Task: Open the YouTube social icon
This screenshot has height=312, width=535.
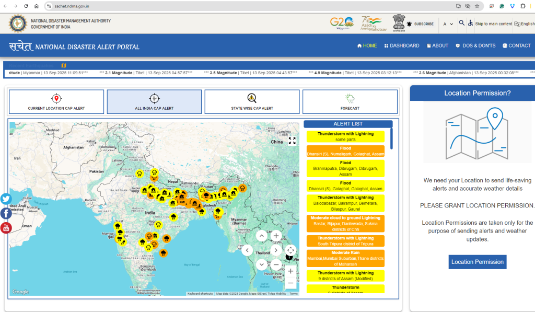Action: click(6, 228)
